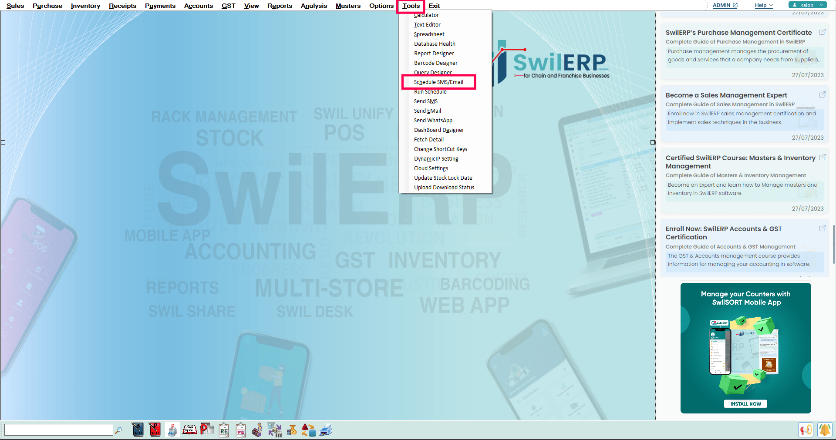Open the RE clipboard toolbar icon
The height and width of the screenshot is (440, 836).
(x=224, y=430)
